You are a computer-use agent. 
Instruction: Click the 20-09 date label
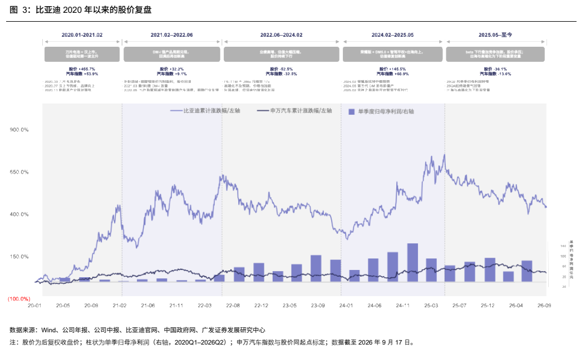pyautogui.click(x=91, y=305)
